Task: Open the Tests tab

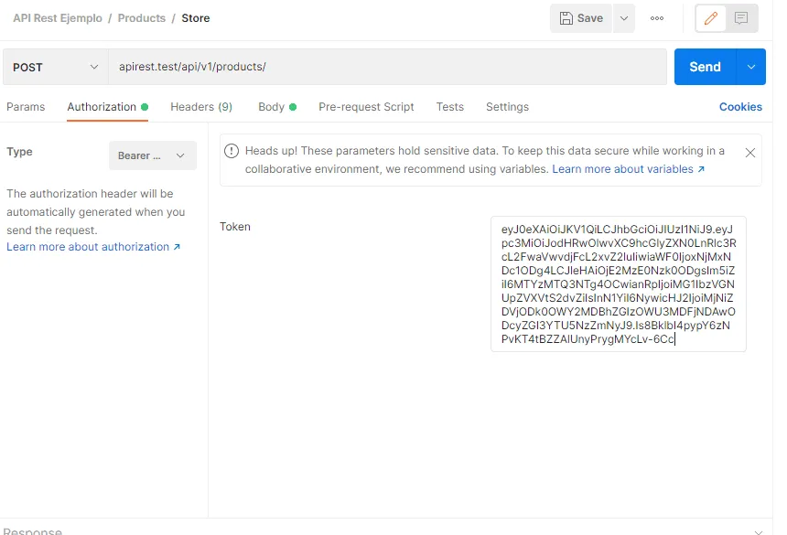Action: click(x=449, y=107)
